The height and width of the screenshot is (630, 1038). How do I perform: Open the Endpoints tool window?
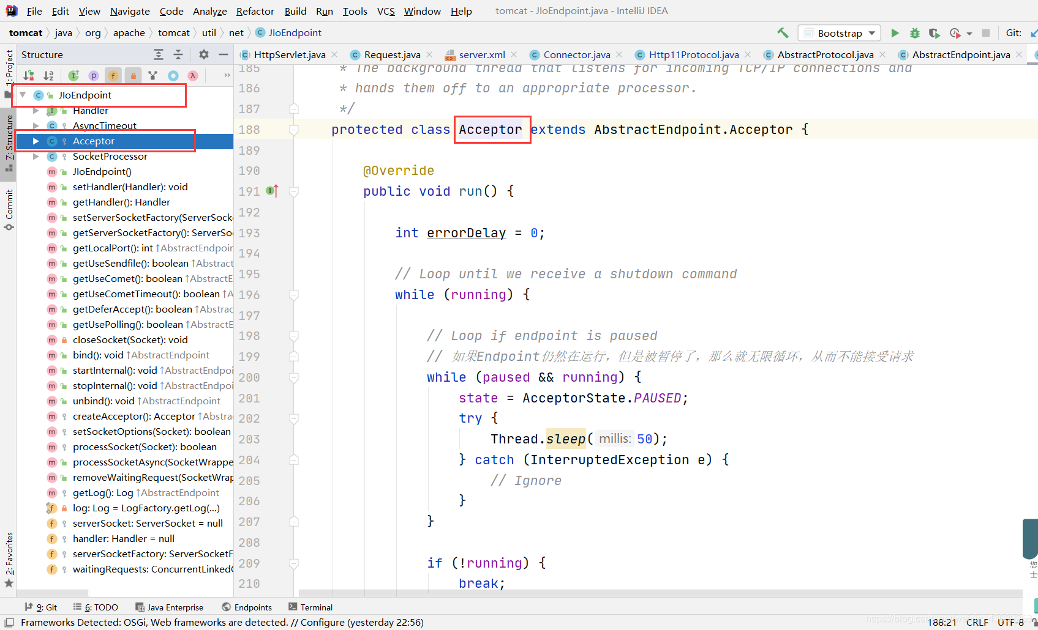point(247,607)
